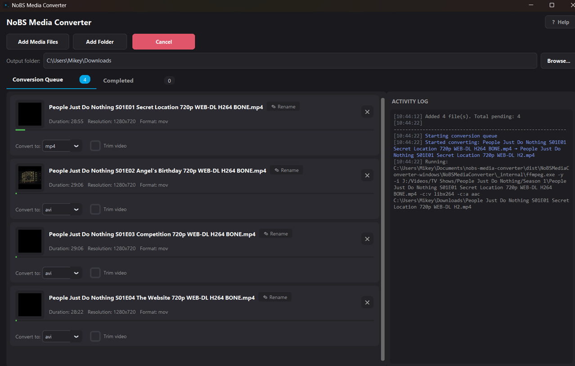Browse for an output folder
This screenshot has width=575, height=366.
coord(558,61)
